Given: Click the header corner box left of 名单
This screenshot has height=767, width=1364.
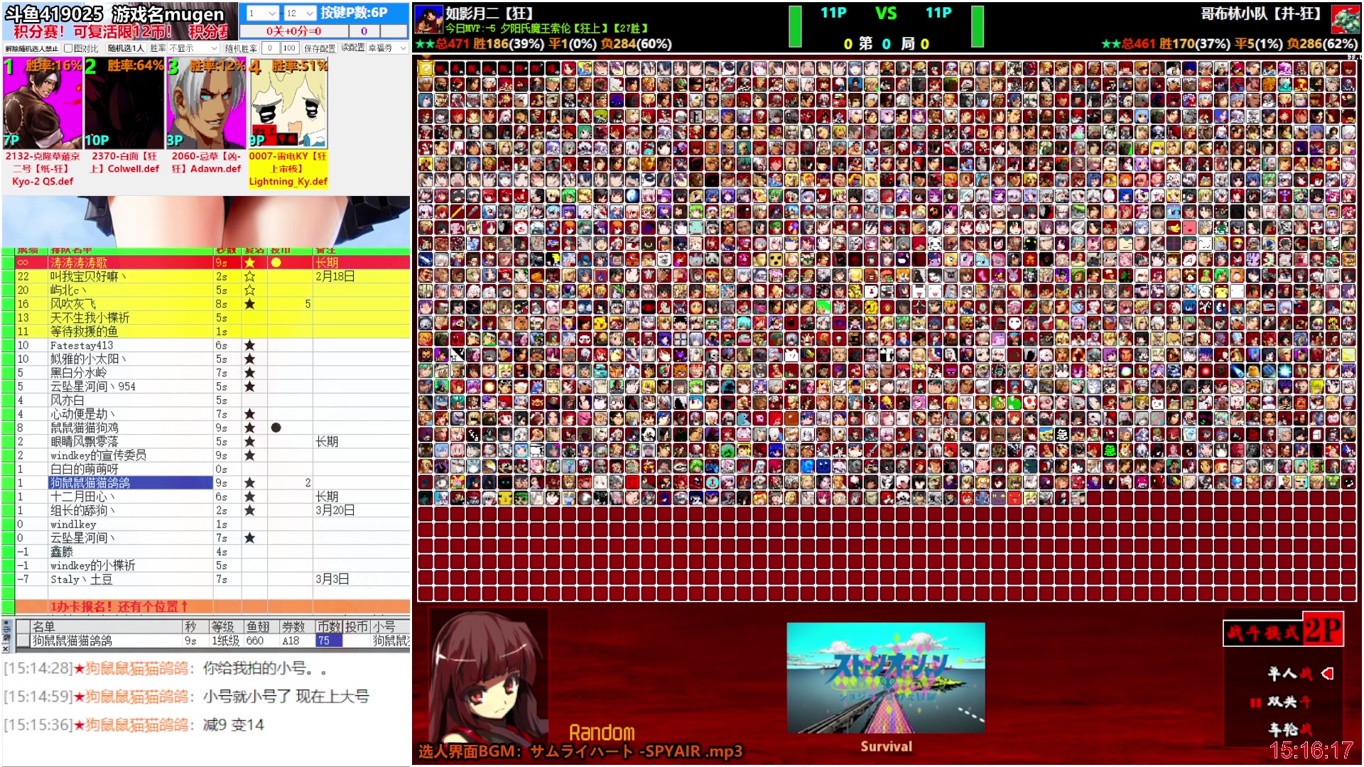Looking at the screenshot, I should 23,626.
